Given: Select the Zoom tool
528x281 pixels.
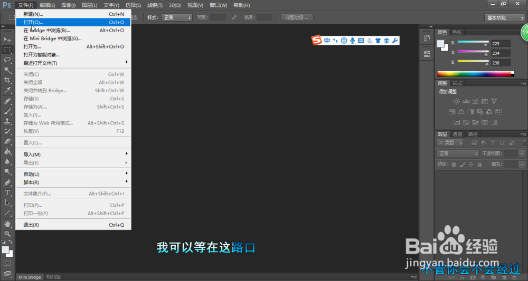Looking at the screenshot, I should [7, 234].
